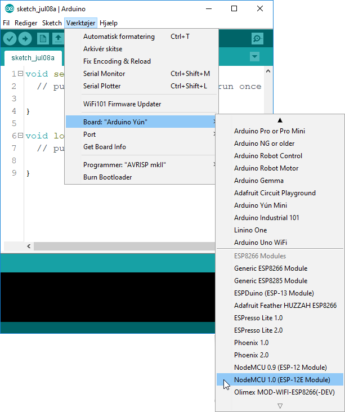Choose NodeMCU 1.0 (ESP-12E Module) board
345x412 pixels.
pyautogui.click(x=281, y=380)
